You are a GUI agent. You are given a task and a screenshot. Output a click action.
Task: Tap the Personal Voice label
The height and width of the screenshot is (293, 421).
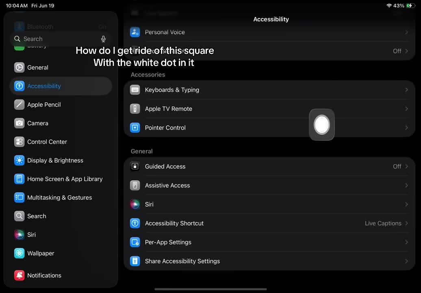click(165, 32)
